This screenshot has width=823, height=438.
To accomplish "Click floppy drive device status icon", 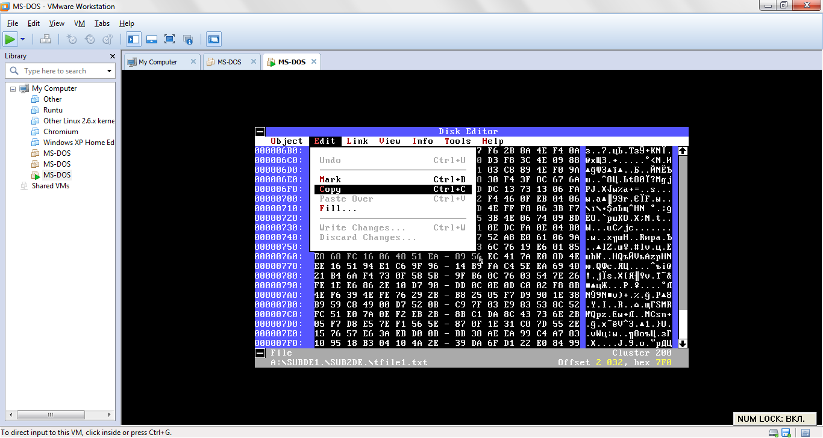I will pos(786,433).
